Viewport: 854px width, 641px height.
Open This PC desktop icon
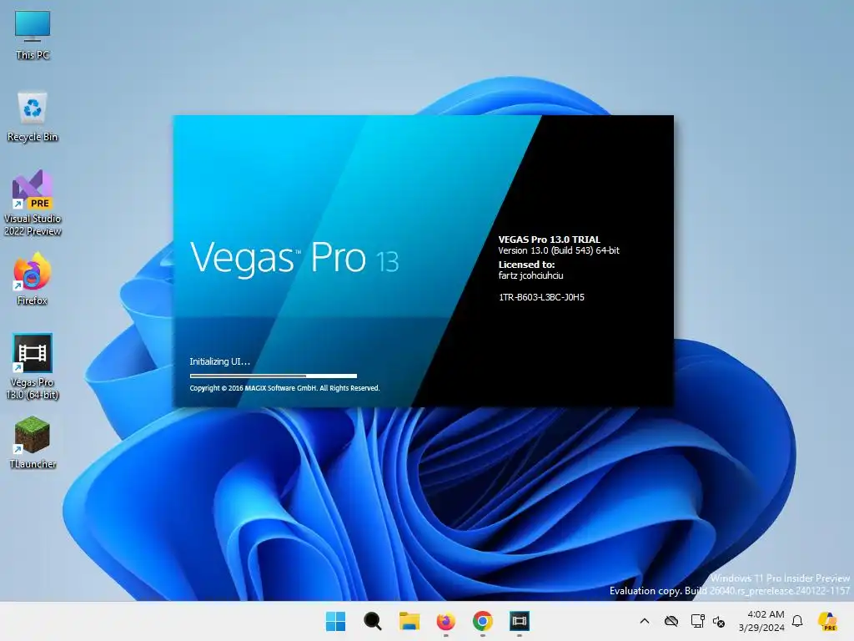coord(33,35)
